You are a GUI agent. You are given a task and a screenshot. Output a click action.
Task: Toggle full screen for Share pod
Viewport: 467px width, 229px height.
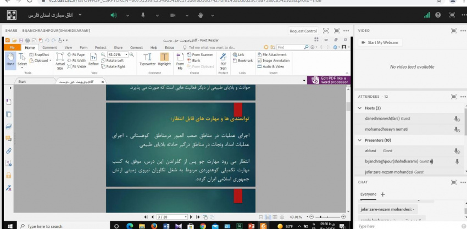point(337,31)
